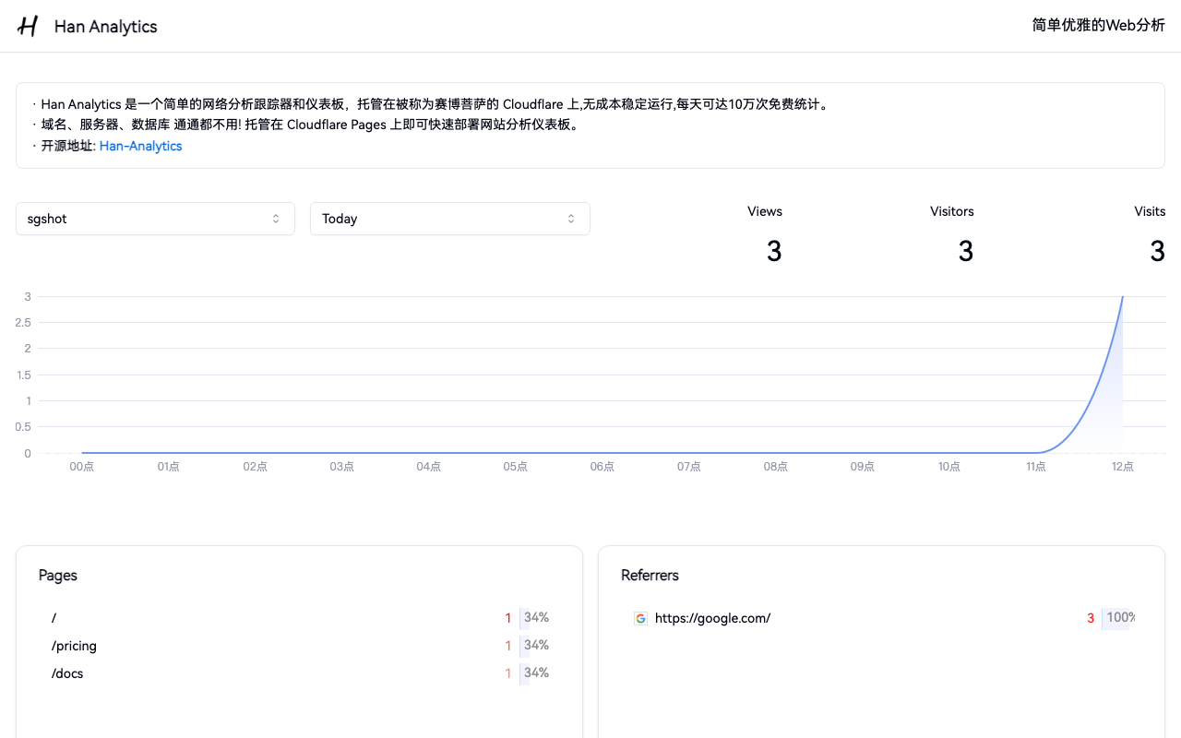Click the Pages panel heading
Image resolution: width=1181 pixels, height=738 pixels.
coord(58,575)
